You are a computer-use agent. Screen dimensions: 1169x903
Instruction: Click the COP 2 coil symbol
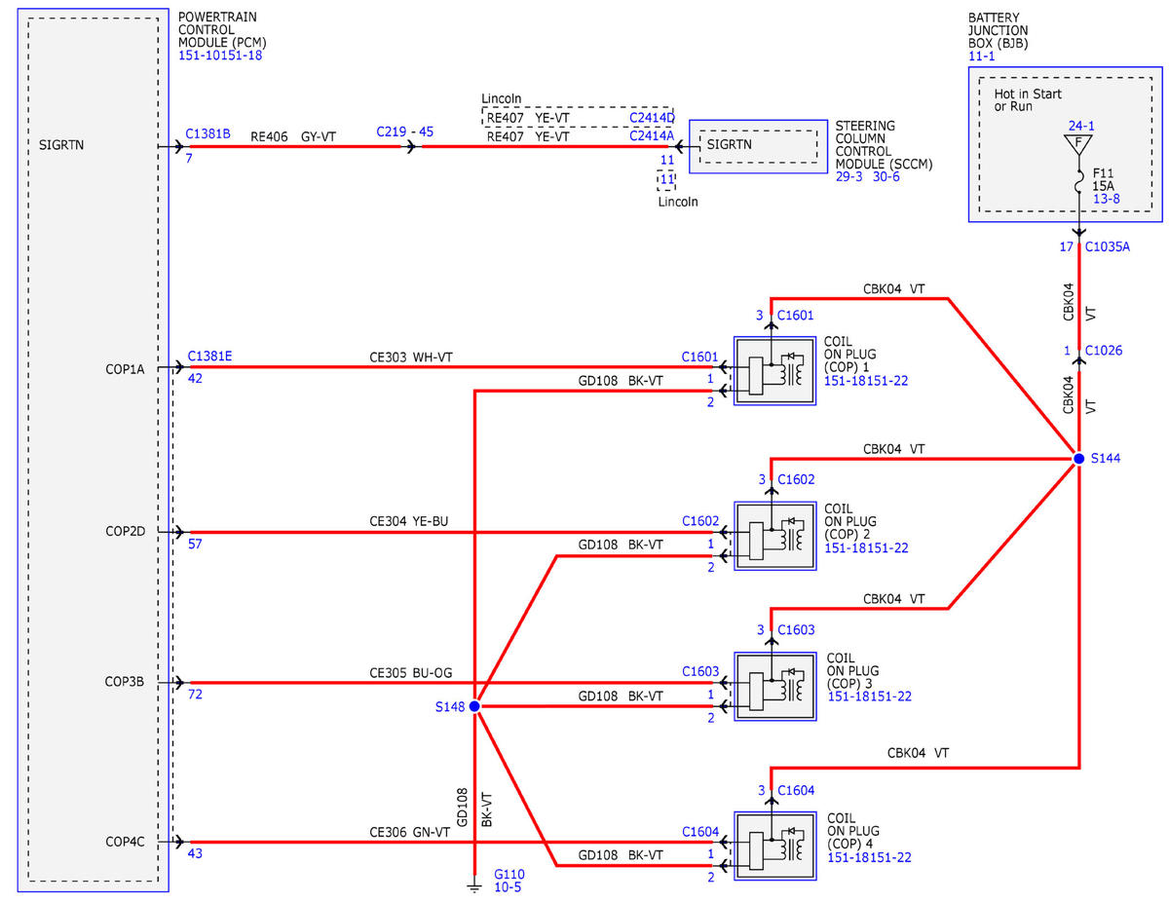[x=775, y=535]
